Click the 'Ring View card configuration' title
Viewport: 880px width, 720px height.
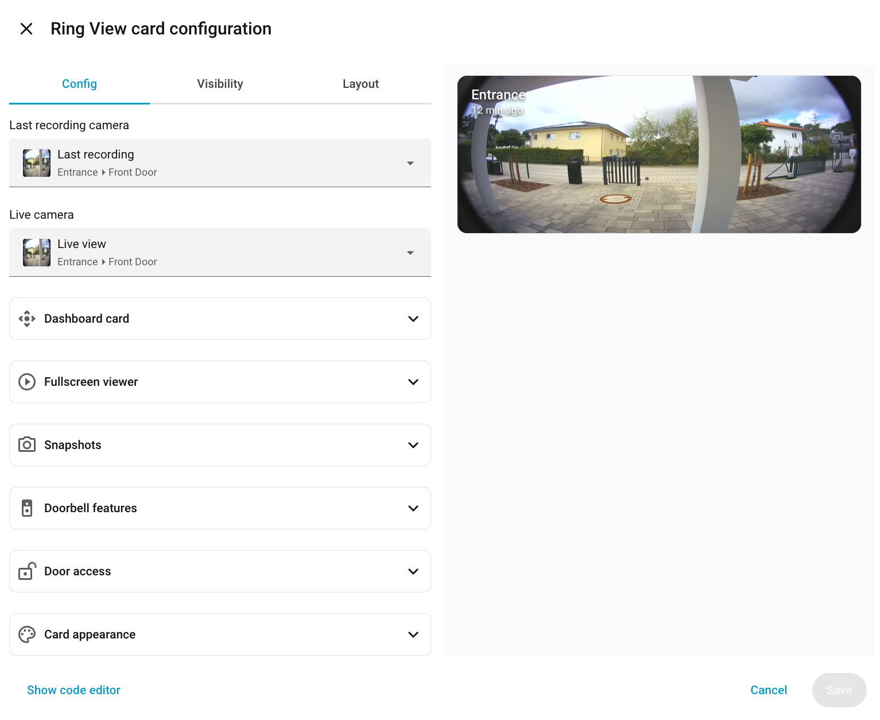tap(161, 29)
